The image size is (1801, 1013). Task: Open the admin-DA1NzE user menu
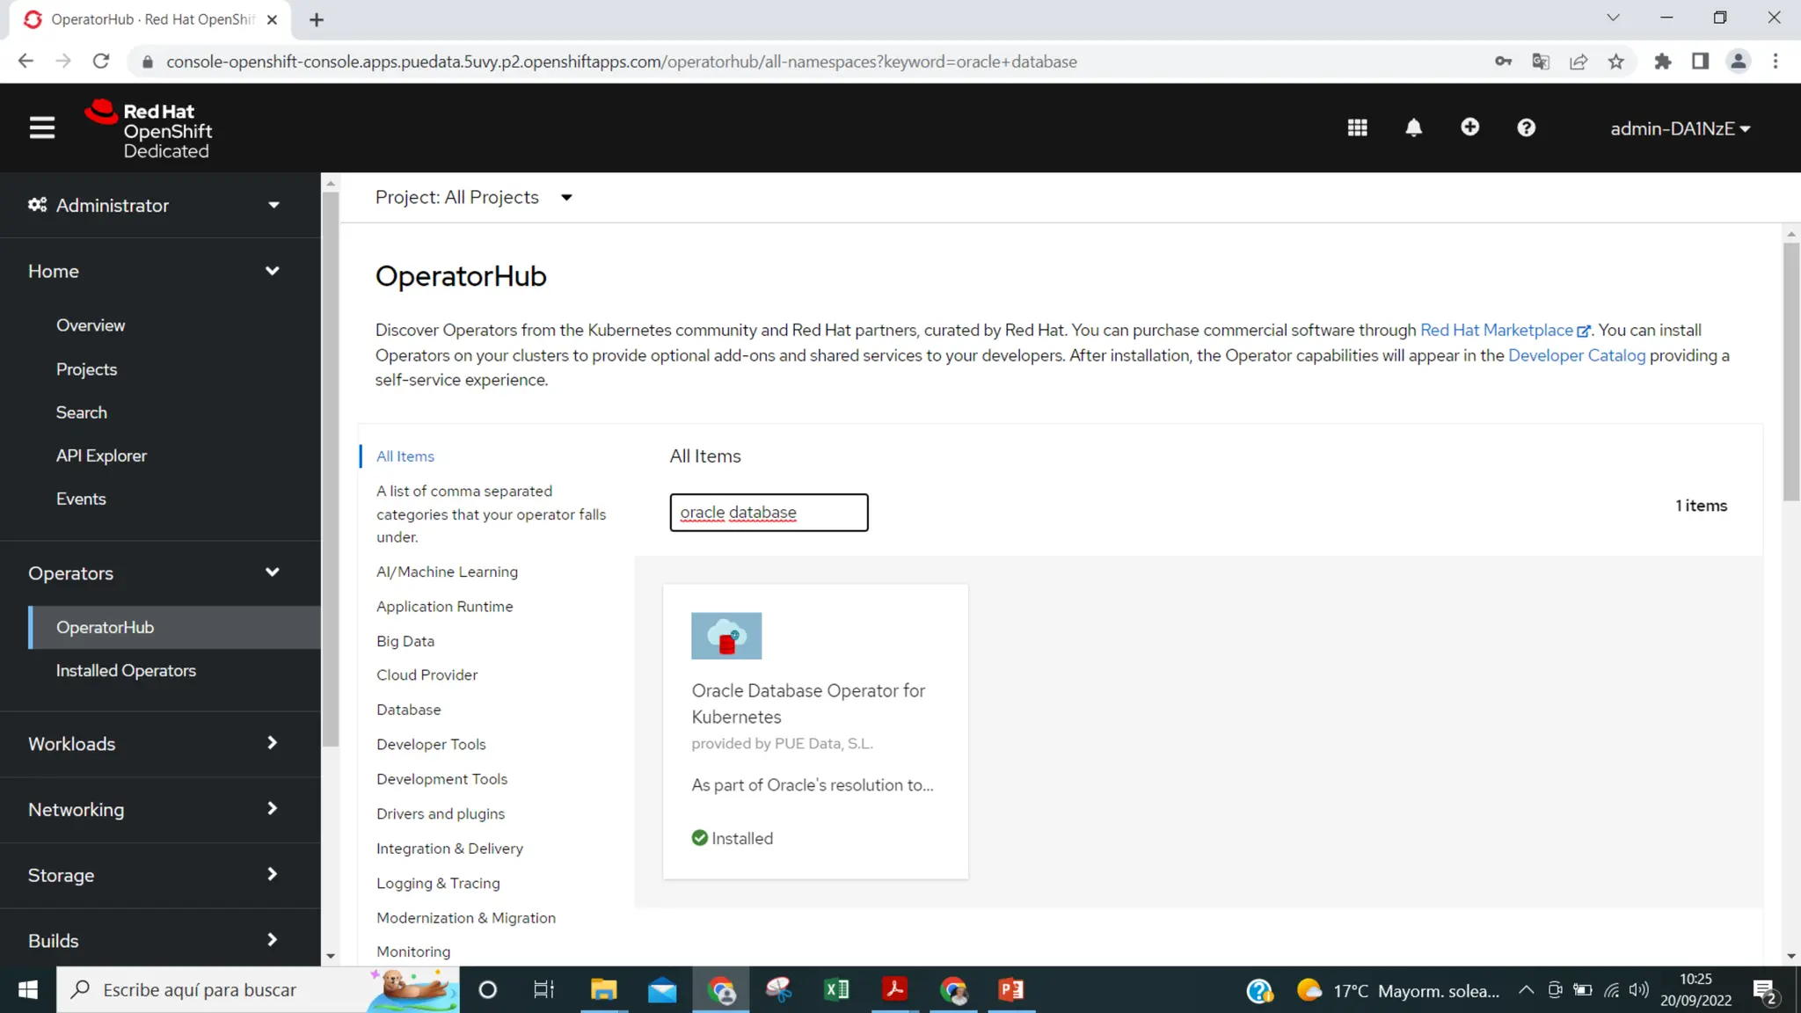[x=1680, y=128]
